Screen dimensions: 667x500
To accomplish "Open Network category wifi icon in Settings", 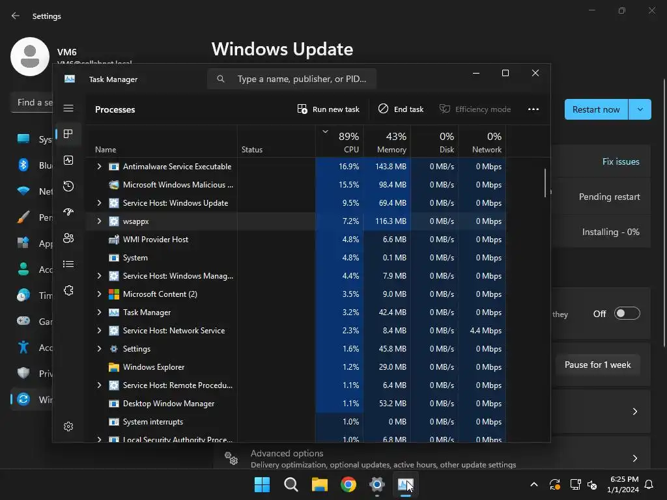I will click(x=23, y=191).
